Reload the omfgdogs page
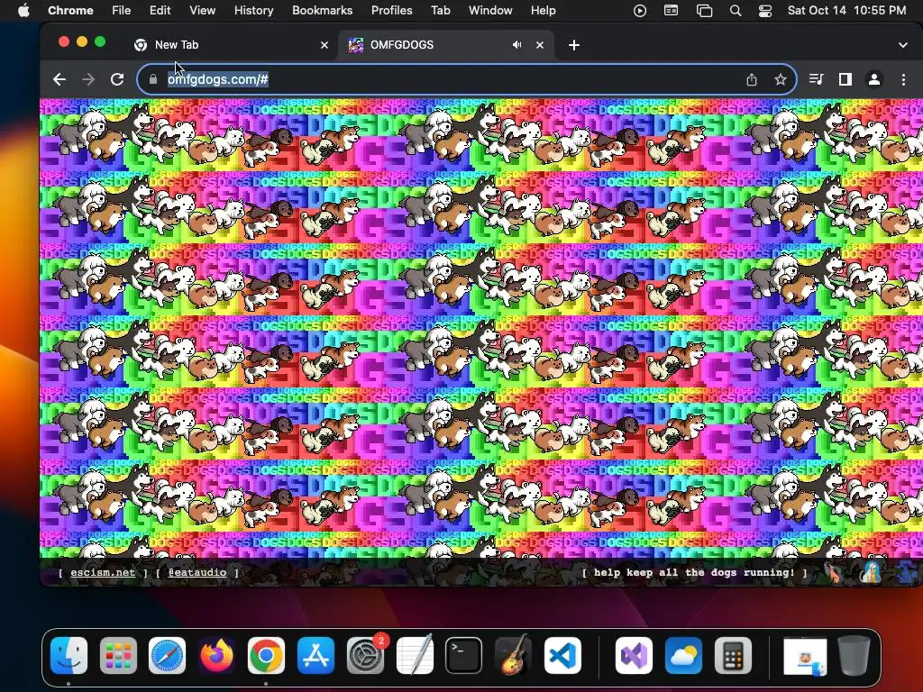The height and width of the screenshot is (692, 923). pos(117,79)
